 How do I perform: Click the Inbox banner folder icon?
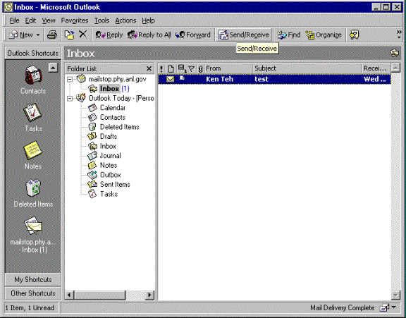pos(395,53)
